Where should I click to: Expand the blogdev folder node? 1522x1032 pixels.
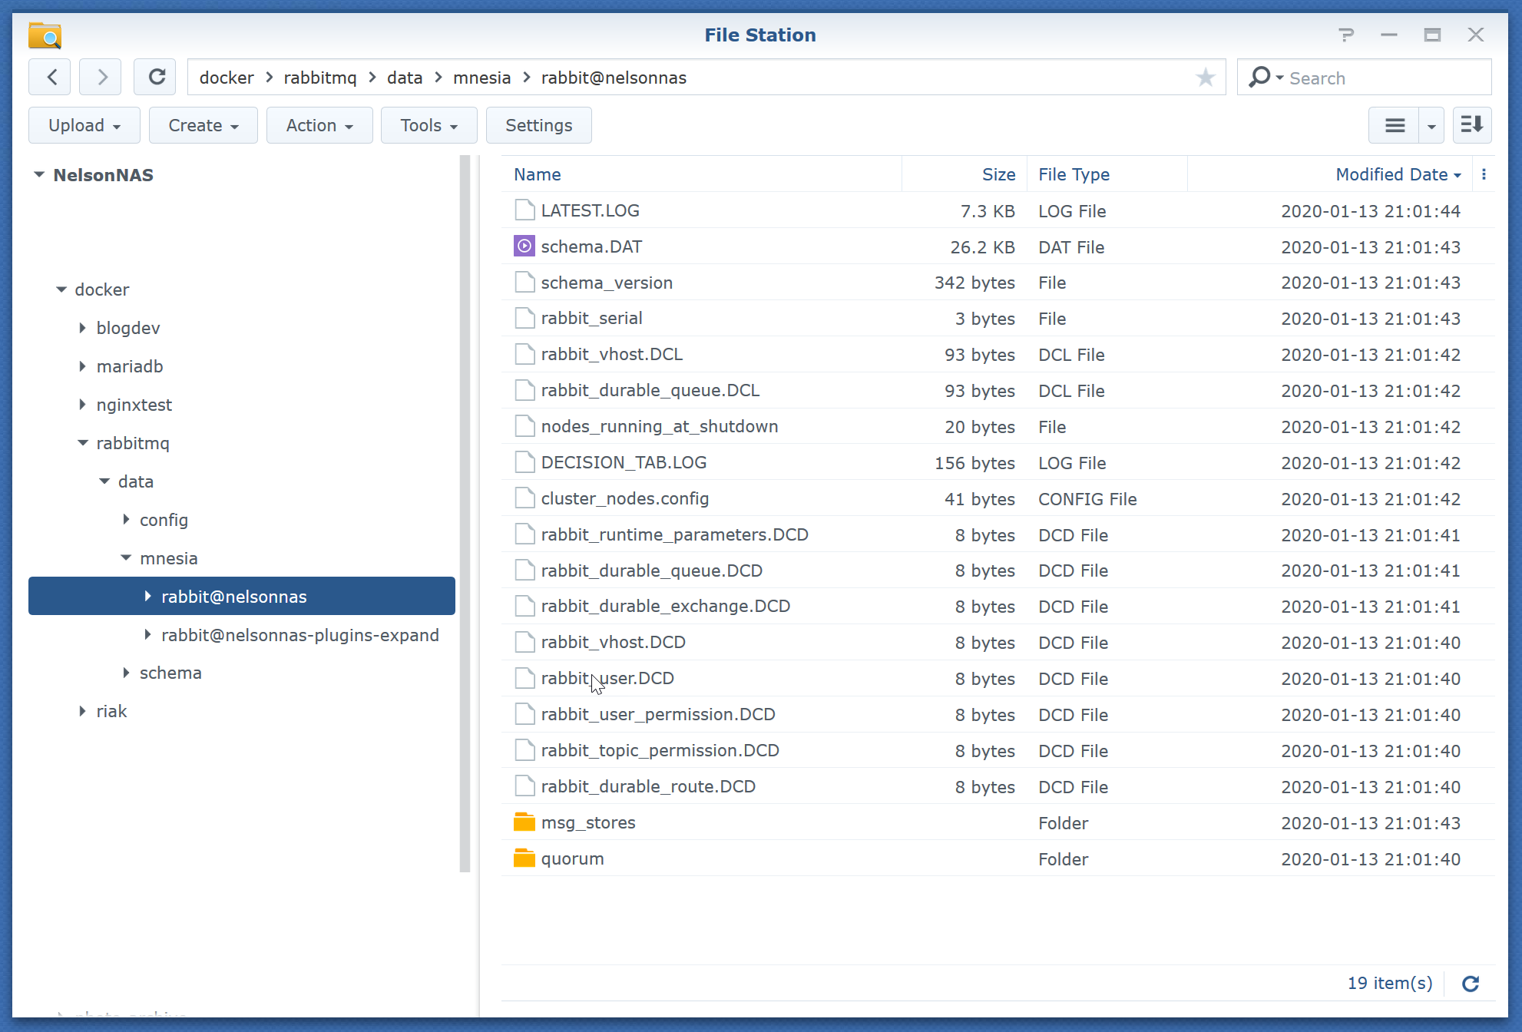[x=83, y=328]
